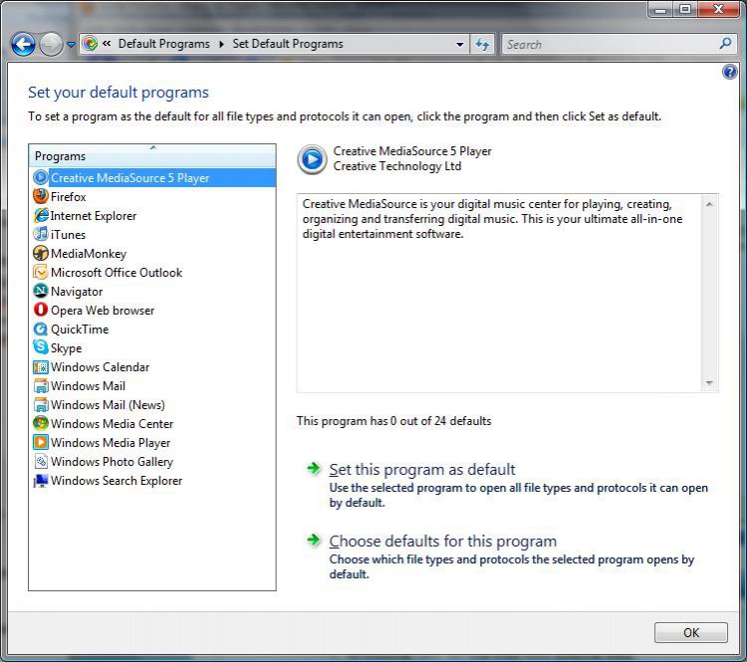Viewport: 747px width, 662px height.
Task: Click the QuickTime icon
Action: click(x=41, y=329)
